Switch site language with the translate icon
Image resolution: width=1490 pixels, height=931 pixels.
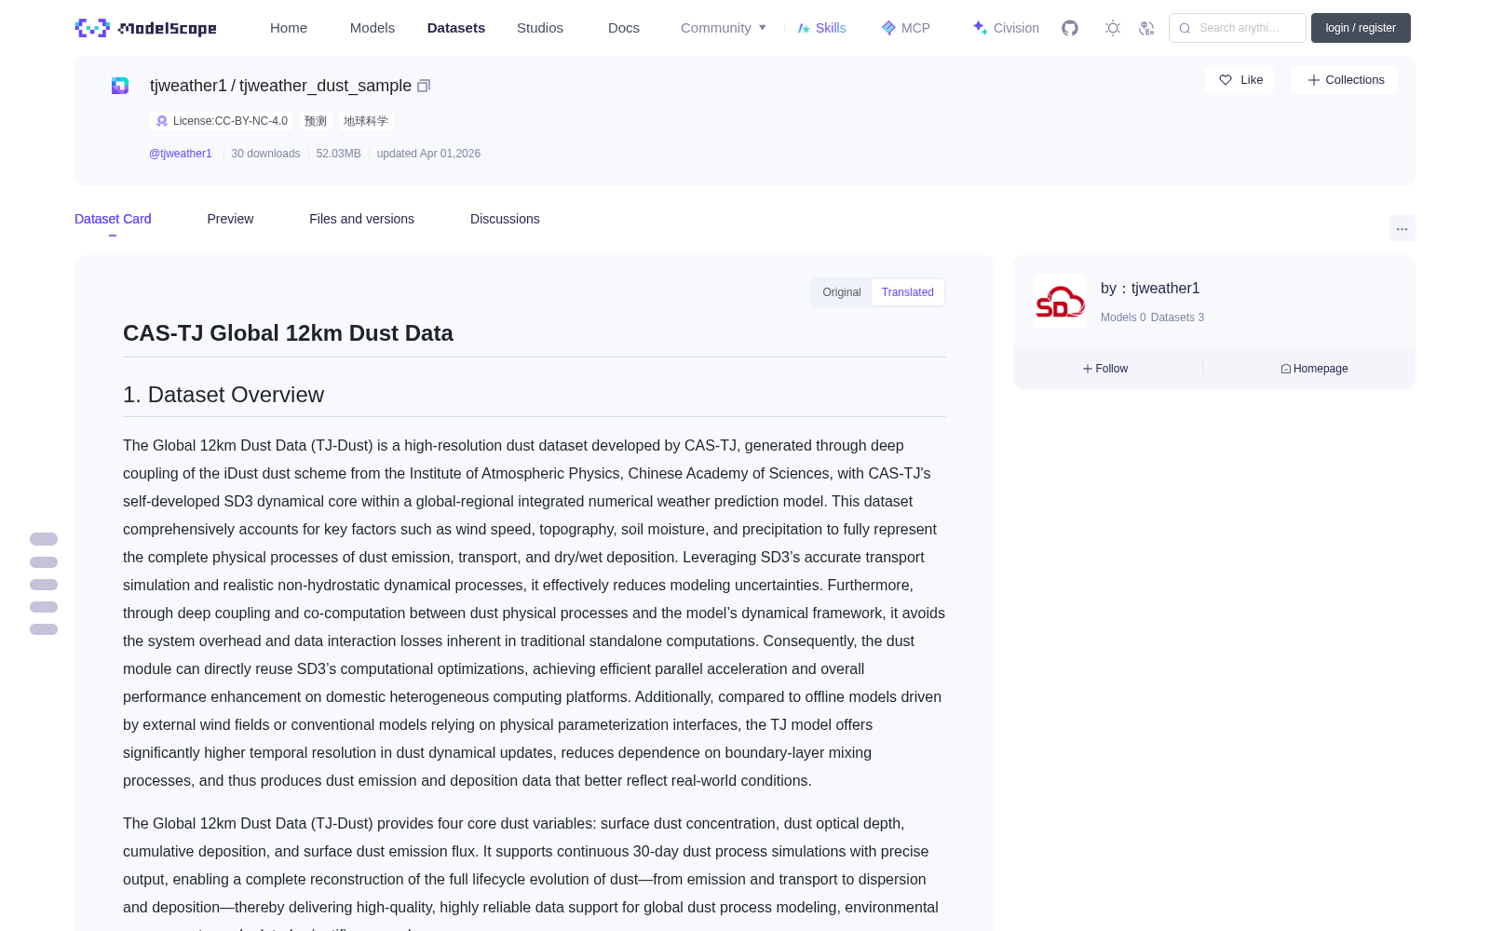(x=1147, y=28)
